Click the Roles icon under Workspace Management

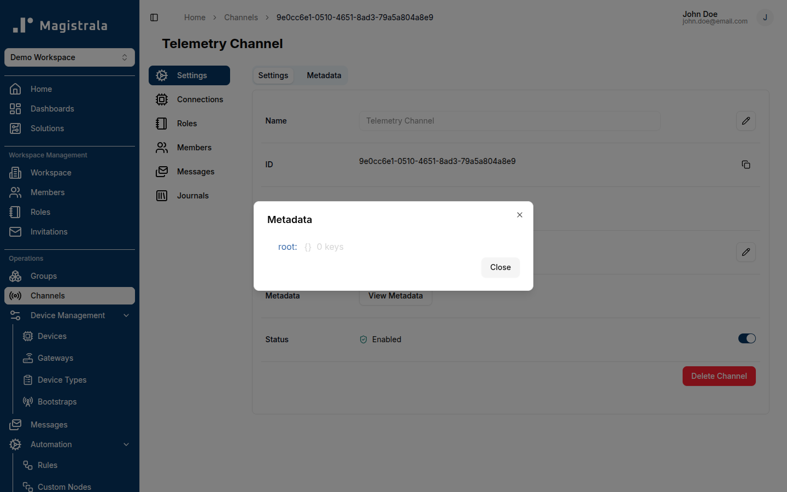pos(15,212)
